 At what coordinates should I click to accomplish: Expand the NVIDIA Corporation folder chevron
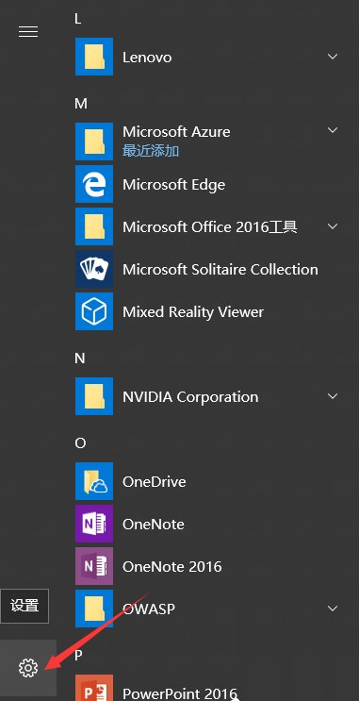[333, 396]
